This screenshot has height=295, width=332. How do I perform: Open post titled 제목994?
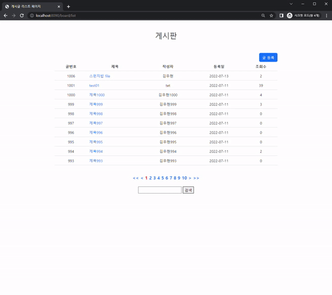pos(96,151)
